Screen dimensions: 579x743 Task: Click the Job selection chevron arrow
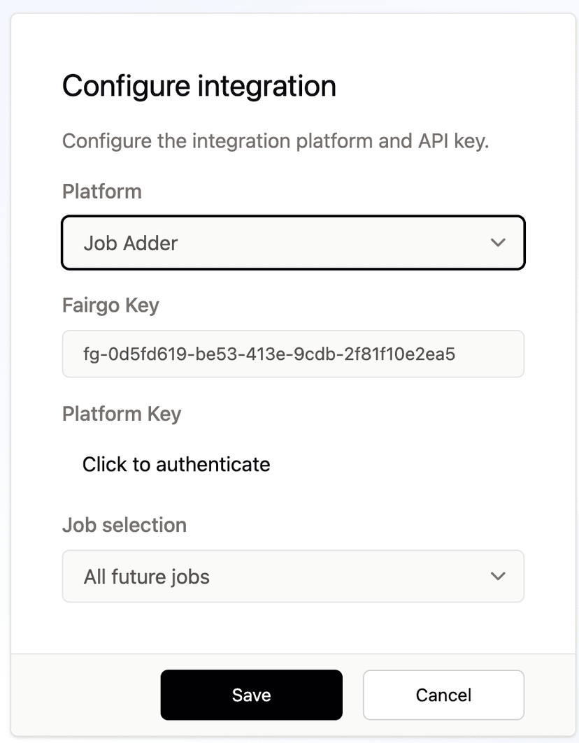click(498, 576)
